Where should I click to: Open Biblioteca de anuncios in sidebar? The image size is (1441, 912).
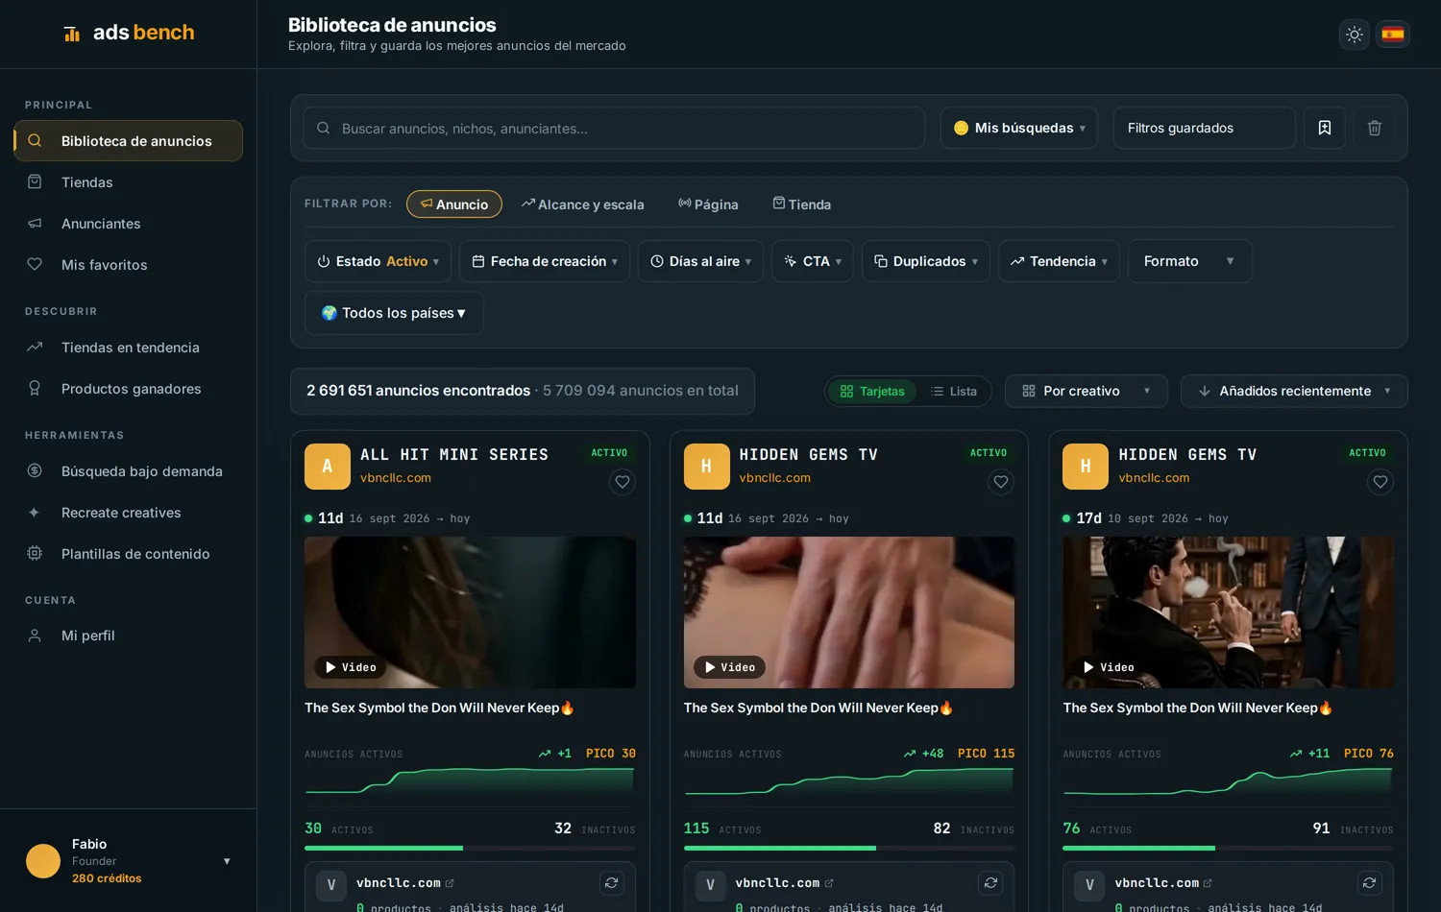(128, 140)
